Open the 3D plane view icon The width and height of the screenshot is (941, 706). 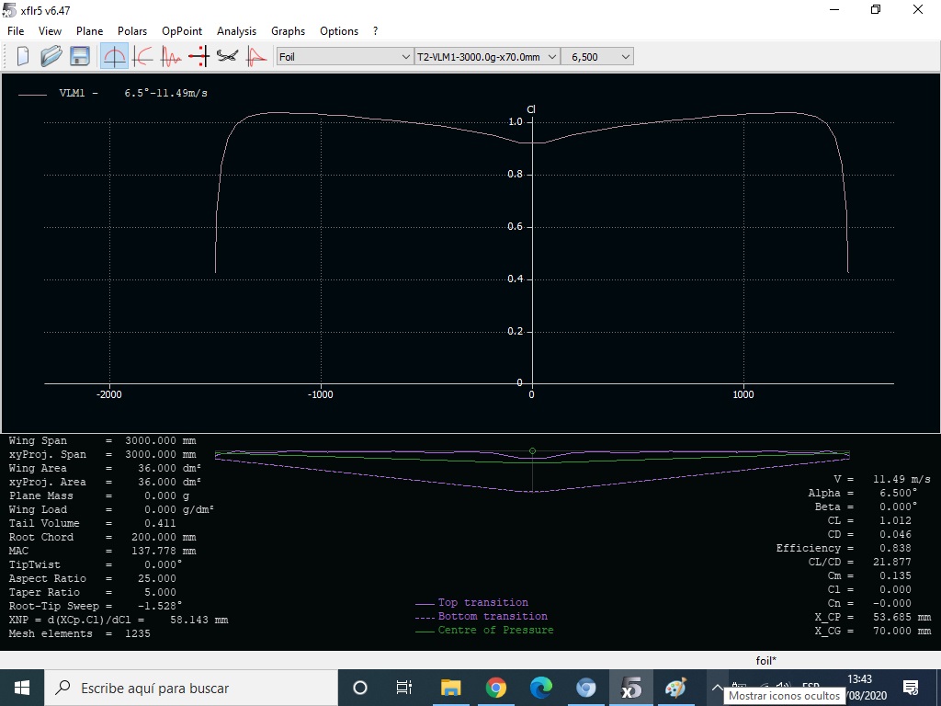pyautogui.click(x=227, y=57)
